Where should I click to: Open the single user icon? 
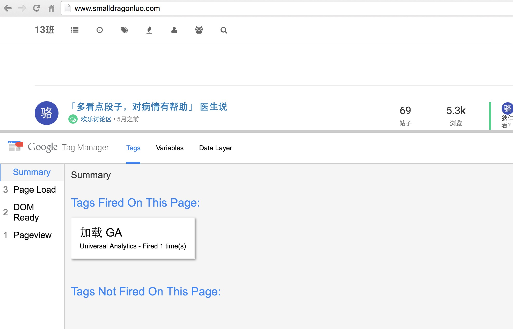pyautogui.click(x=174, y=30)
